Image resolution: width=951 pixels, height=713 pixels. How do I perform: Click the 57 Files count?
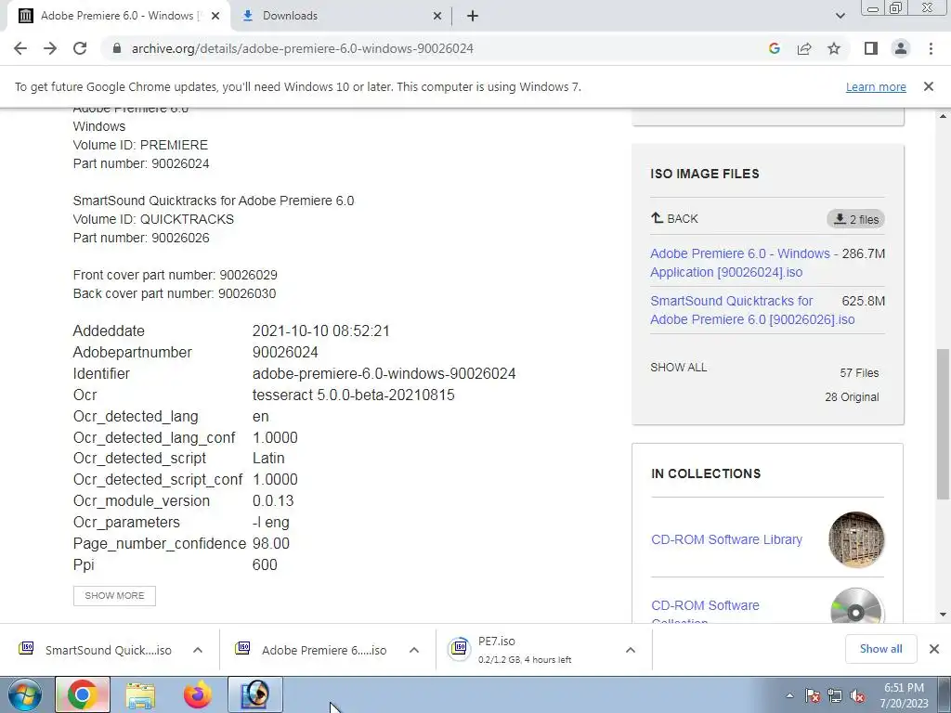tap(859, 373)
